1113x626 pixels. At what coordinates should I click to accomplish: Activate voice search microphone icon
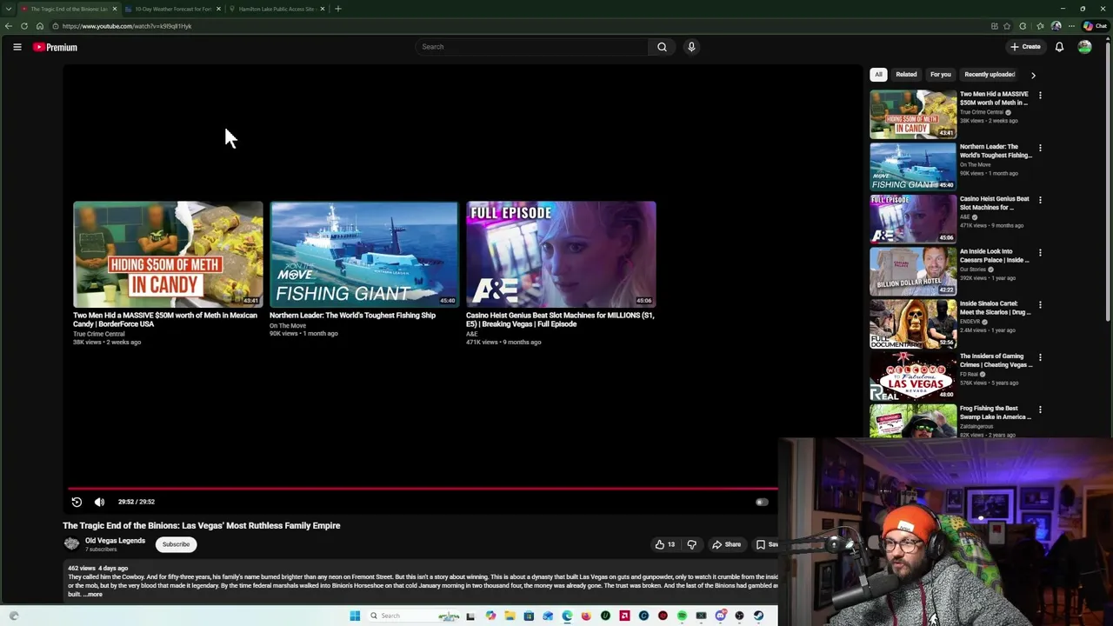(x=691, y=47)
